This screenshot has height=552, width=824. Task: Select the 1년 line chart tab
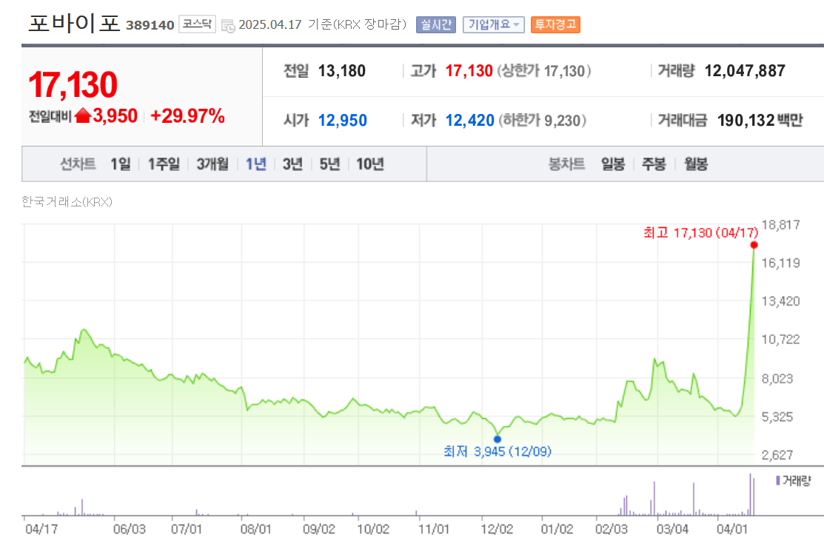(x=256, y=164)
